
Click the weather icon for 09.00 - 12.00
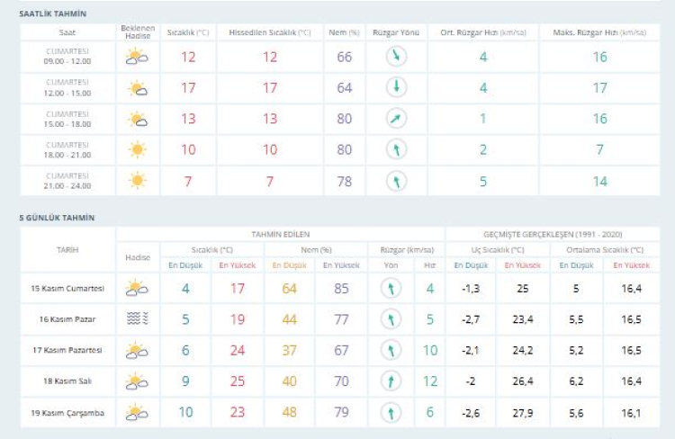pyautogui.click(x=137, y=57)
